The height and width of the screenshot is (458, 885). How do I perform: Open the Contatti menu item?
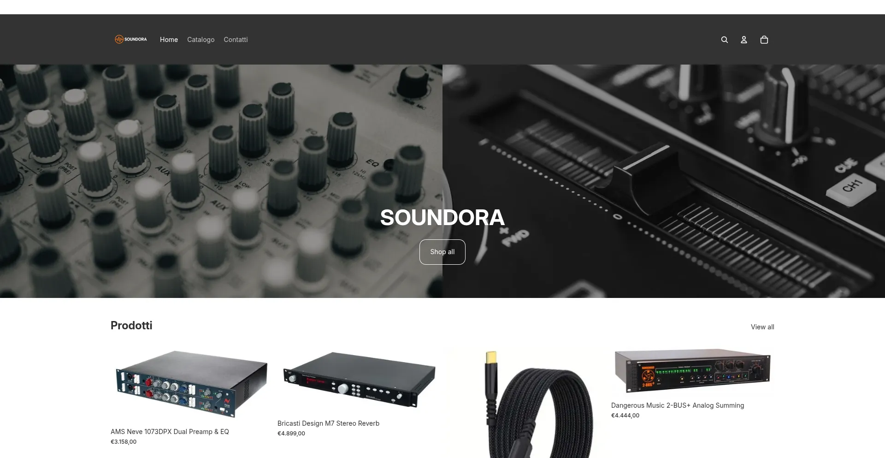(236, 40)
